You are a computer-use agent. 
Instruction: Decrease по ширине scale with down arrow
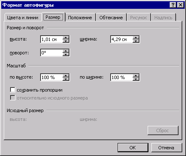(x=136, y=79)
